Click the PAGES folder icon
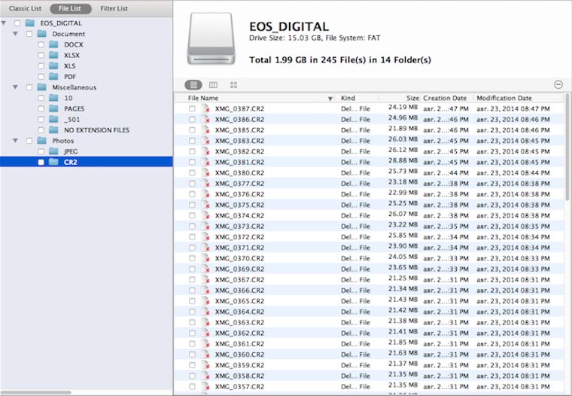The image size is (572, 396). tap(53, 108)
